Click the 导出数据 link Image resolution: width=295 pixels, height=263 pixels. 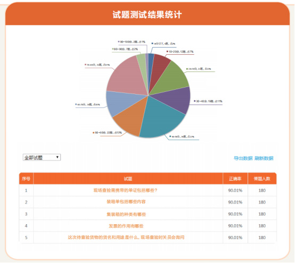pos(243,158)
